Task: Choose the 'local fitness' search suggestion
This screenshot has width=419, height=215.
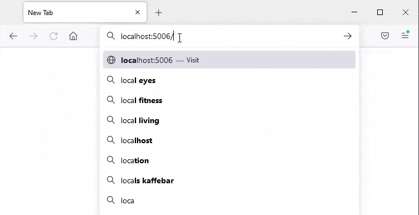Action: point(229,100)
